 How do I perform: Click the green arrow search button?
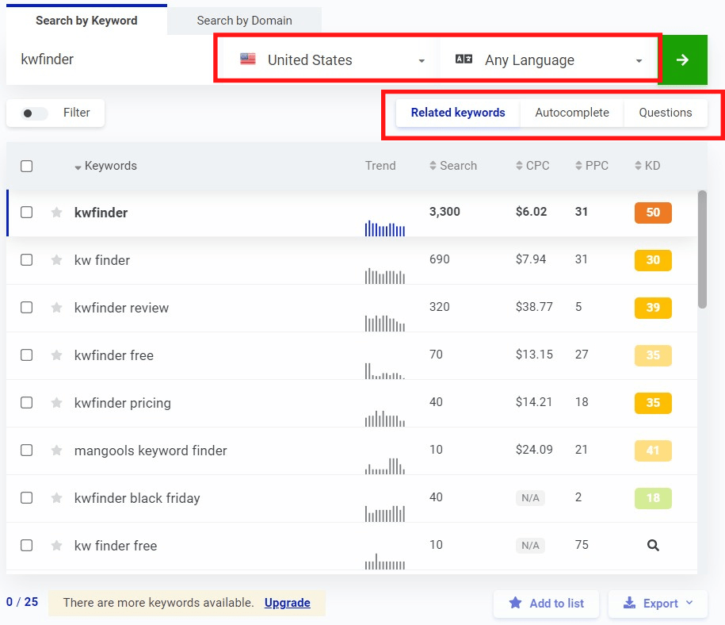[682, 59]
